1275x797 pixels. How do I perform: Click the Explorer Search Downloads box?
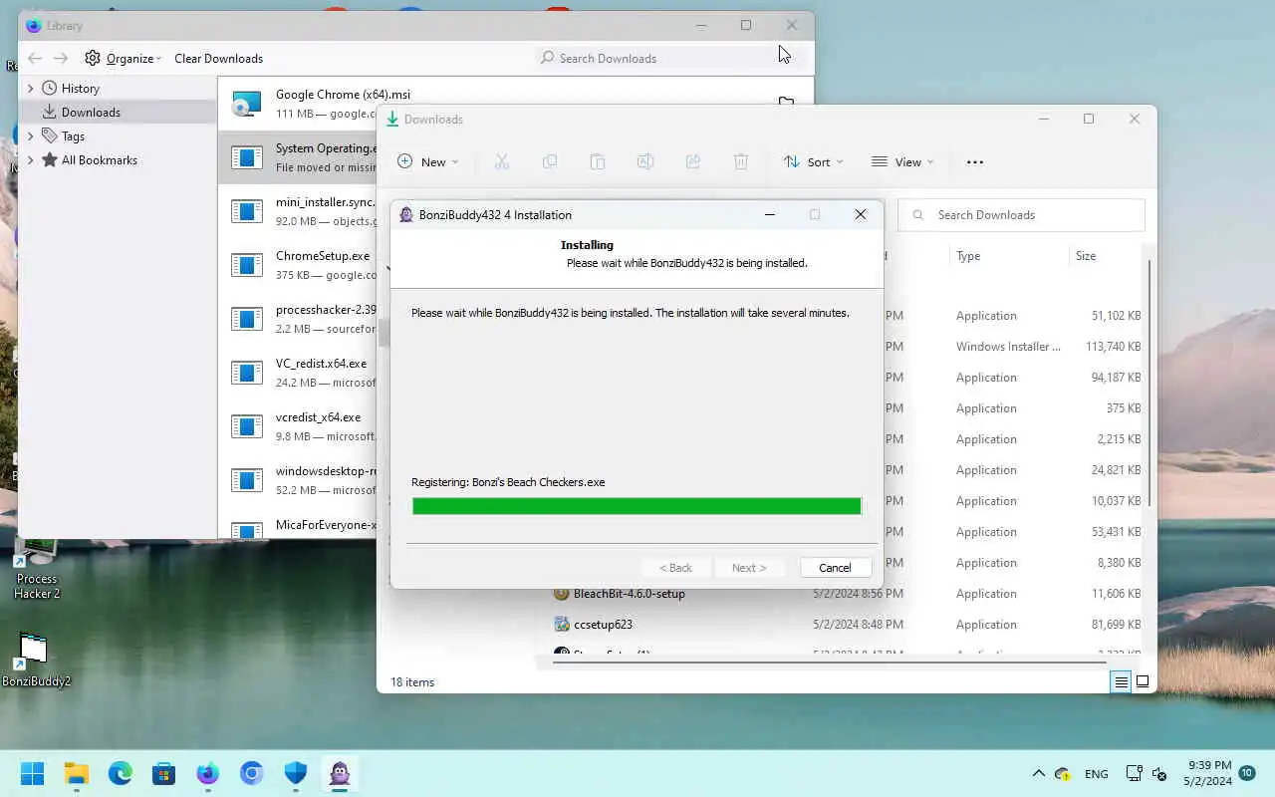pos(1021,214)
